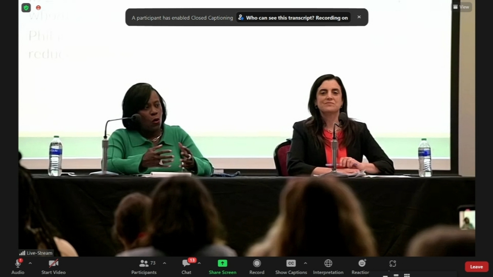The image size is (493, 277).
Task: Check meeting security via shield icon
Action: click(26, 8)
